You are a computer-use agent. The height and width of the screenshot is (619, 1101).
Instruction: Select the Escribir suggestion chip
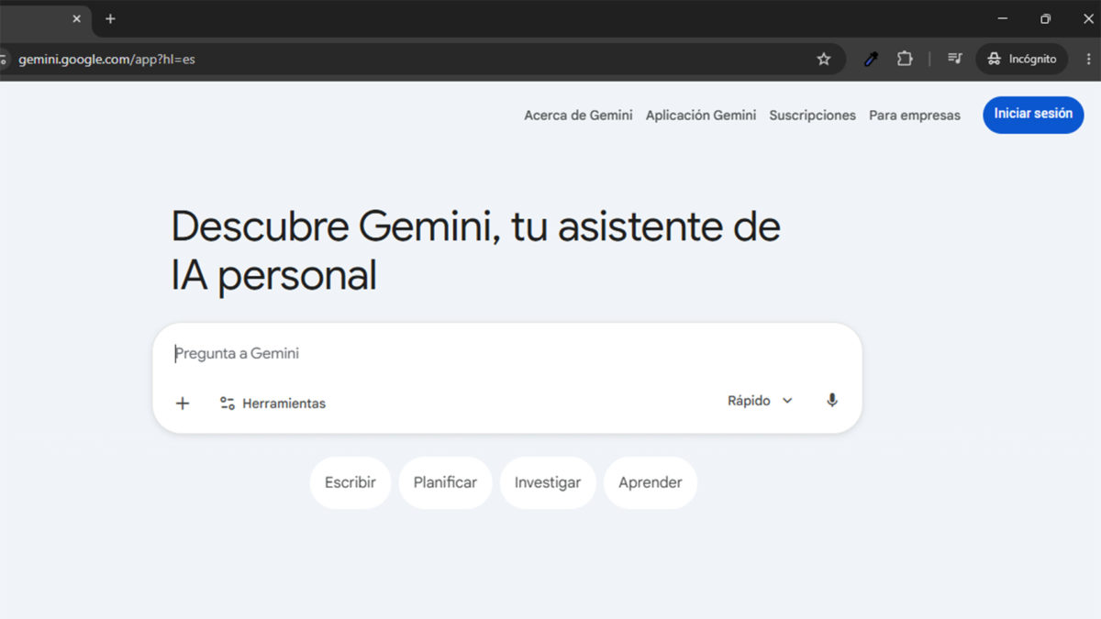350,482
